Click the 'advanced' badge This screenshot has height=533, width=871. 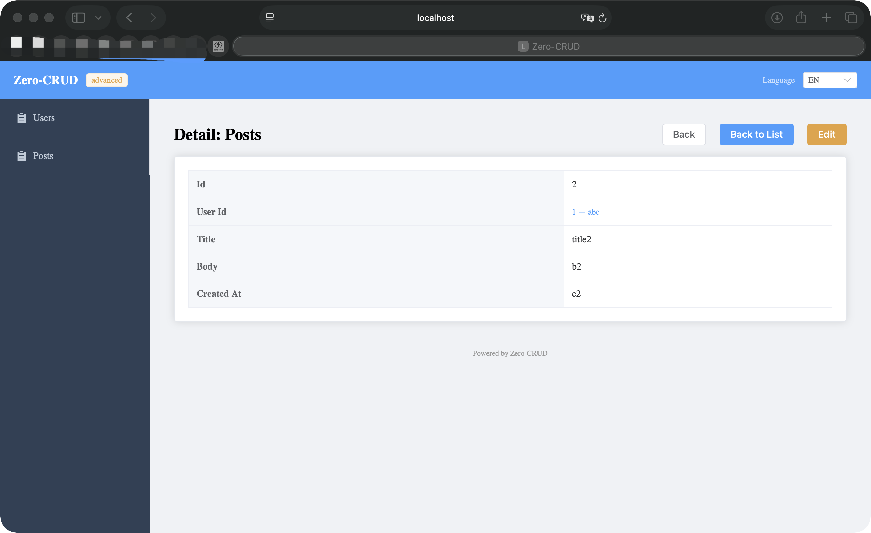click(107, 80)
